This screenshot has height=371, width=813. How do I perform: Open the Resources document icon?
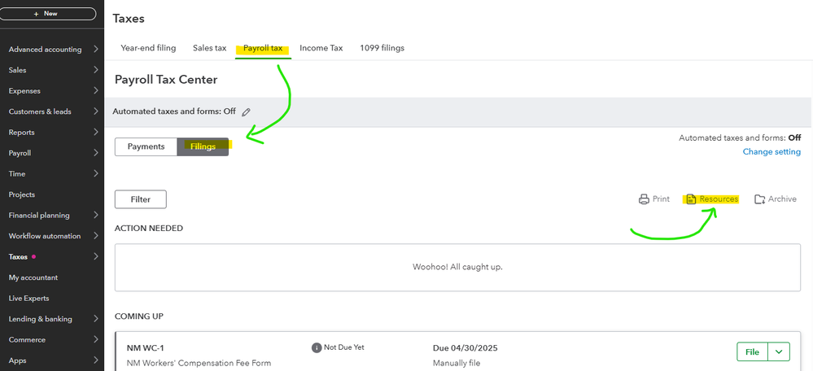[x=691, y=199]
